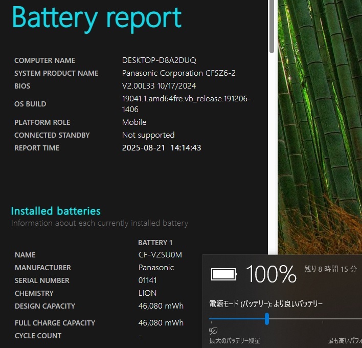Select the computer name DESKTOP-D8A2DUQ

click(159, 60)
